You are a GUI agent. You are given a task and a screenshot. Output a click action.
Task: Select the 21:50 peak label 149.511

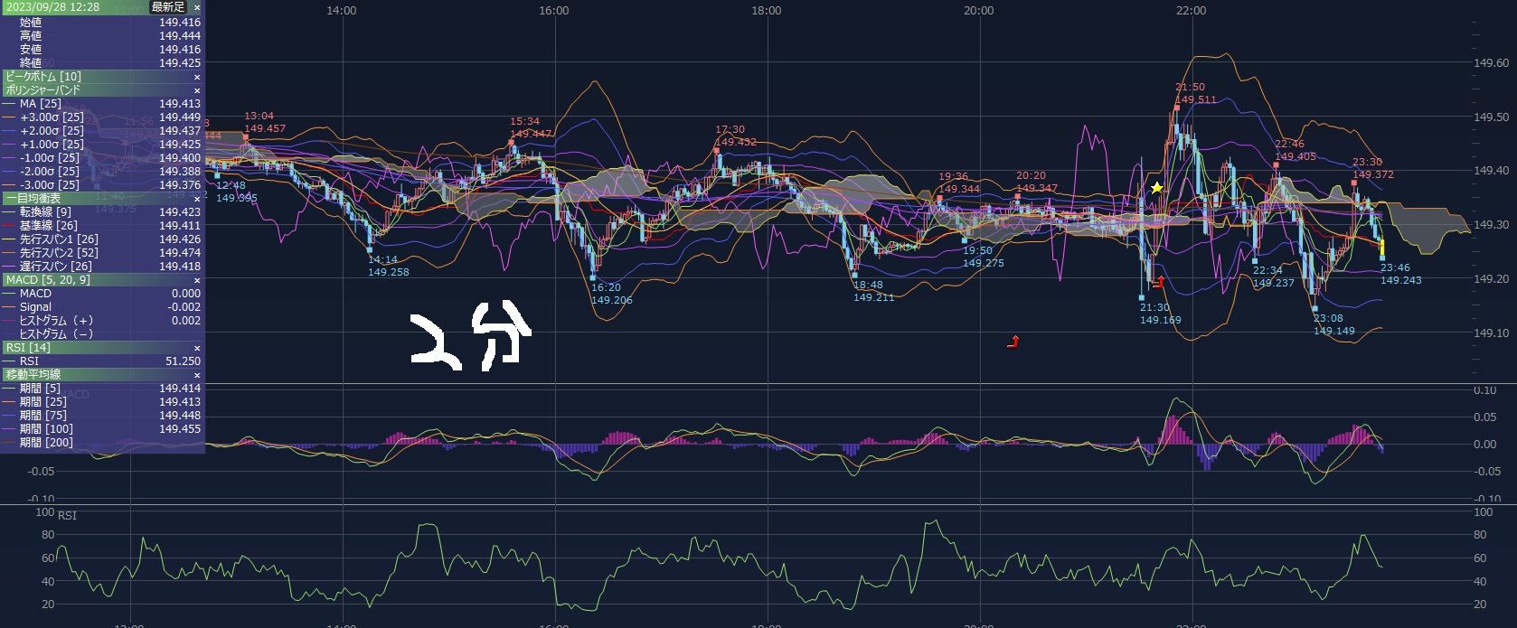[x=1195, y=94]
